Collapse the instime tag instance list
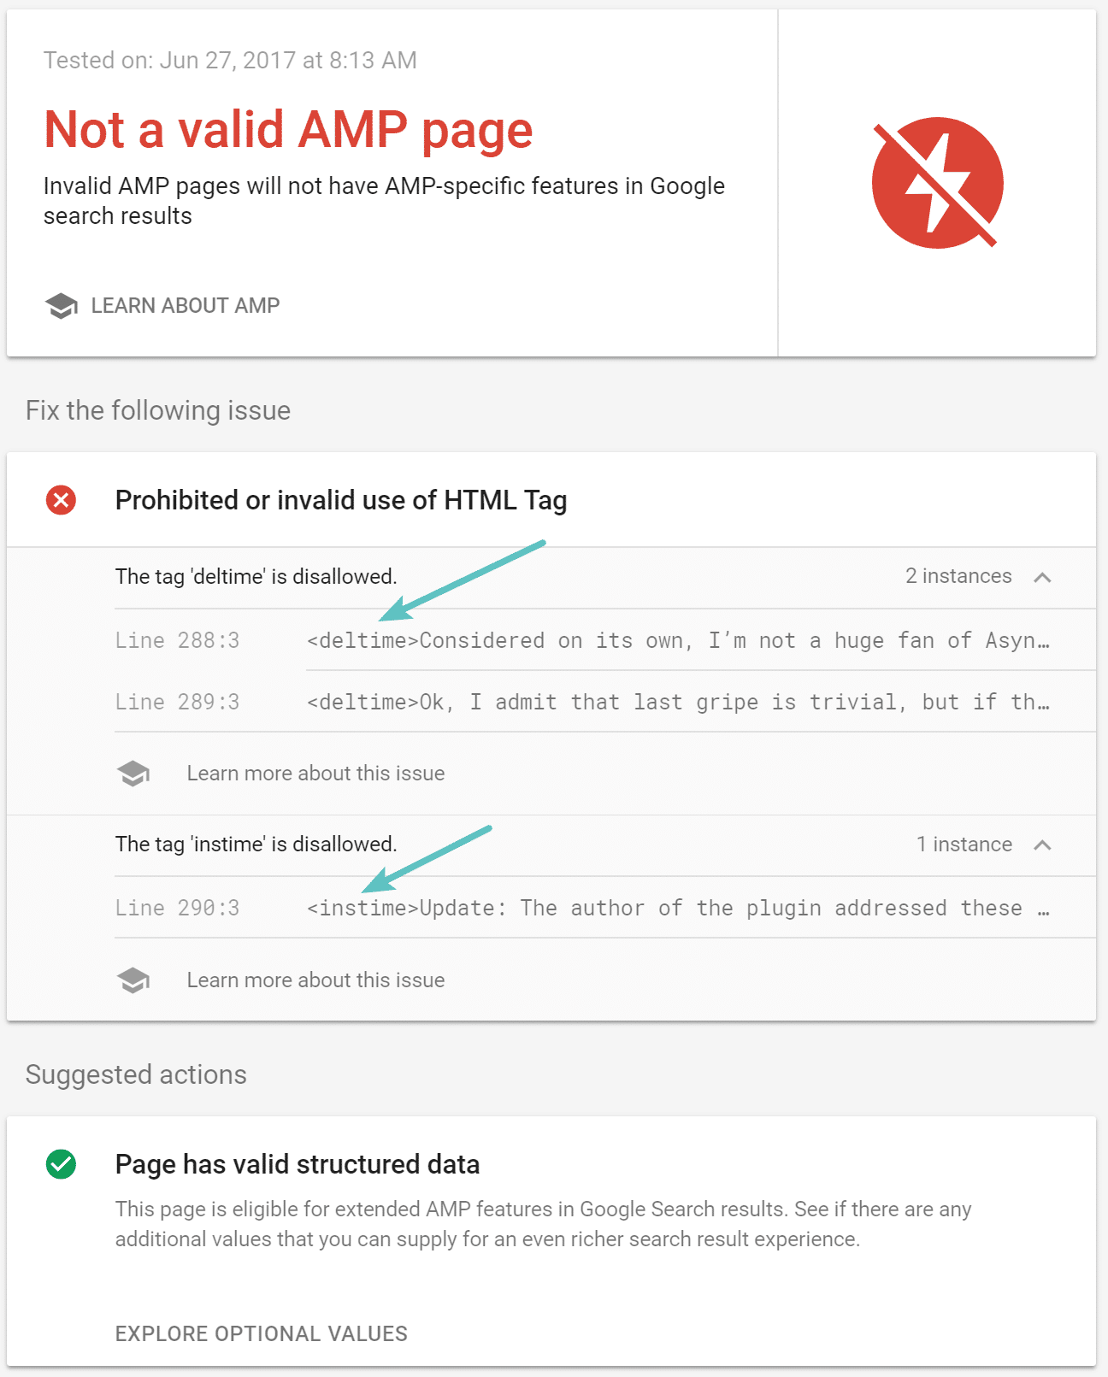 1042,845
